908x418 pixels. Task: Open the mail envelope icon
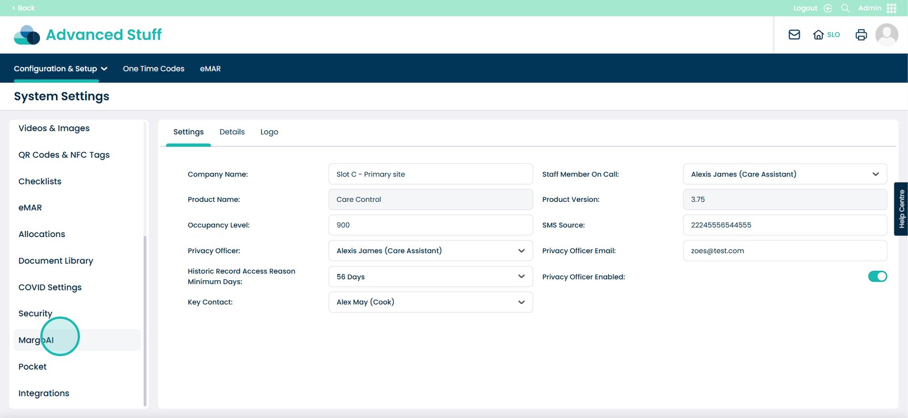tap(794, 35)
